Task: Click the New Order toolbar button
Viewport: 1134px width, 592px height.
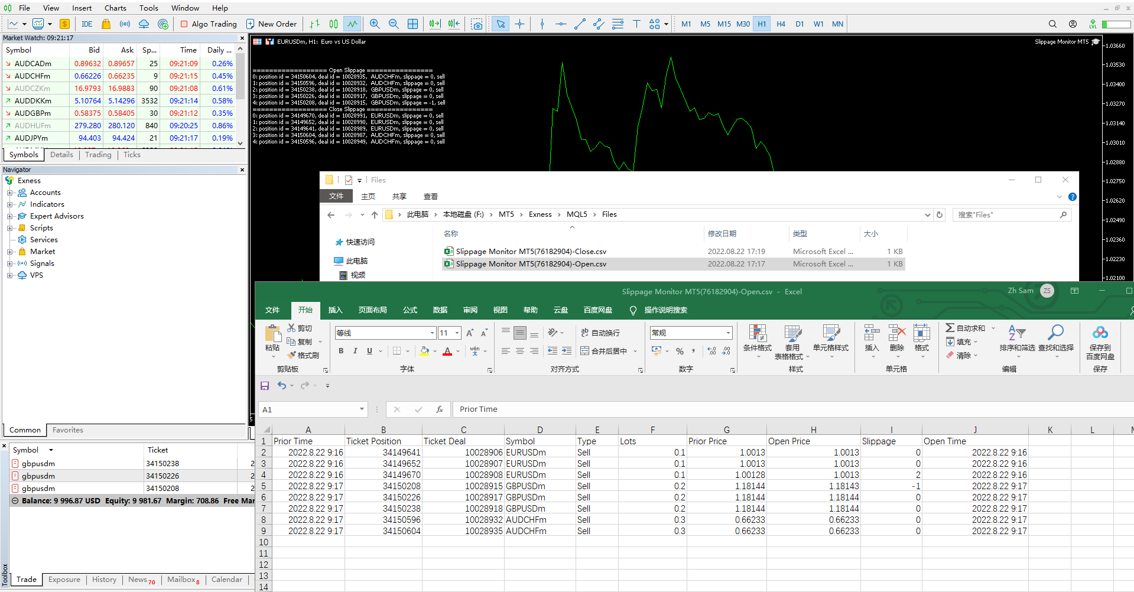Action: 271,24
